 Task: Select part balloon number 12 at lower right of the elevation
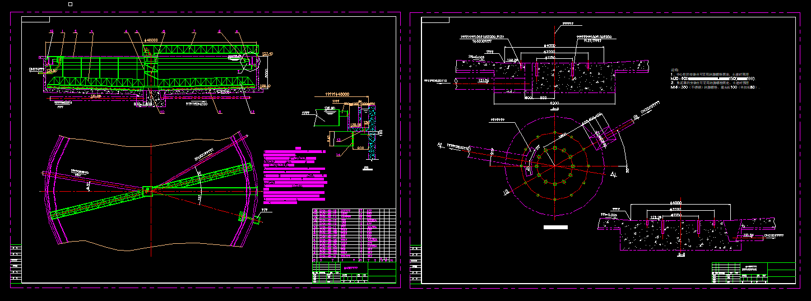[253, 112]
